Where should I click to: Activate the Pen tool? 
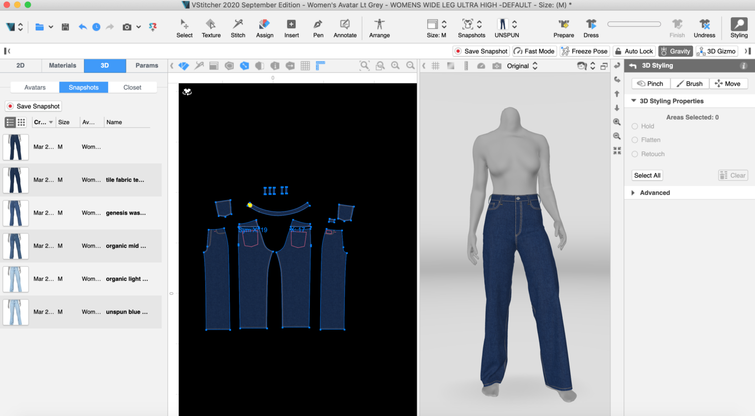pyautogui.click(x=318, y=28)
